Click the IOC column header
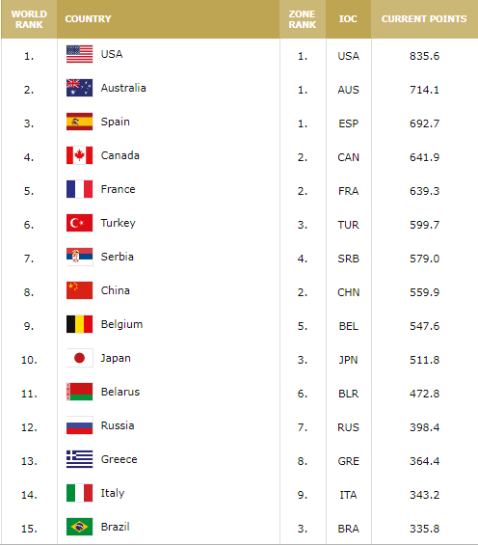The height and width of the screenshot is (546, 478). coord(348,18)
